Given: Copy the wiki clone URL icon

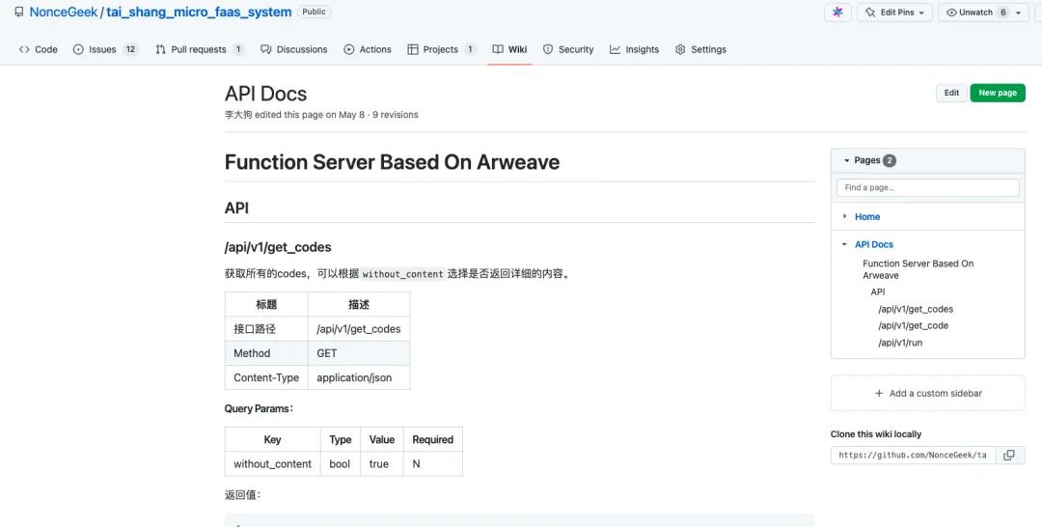Looking at the screenshot, I should [1009, 456].
